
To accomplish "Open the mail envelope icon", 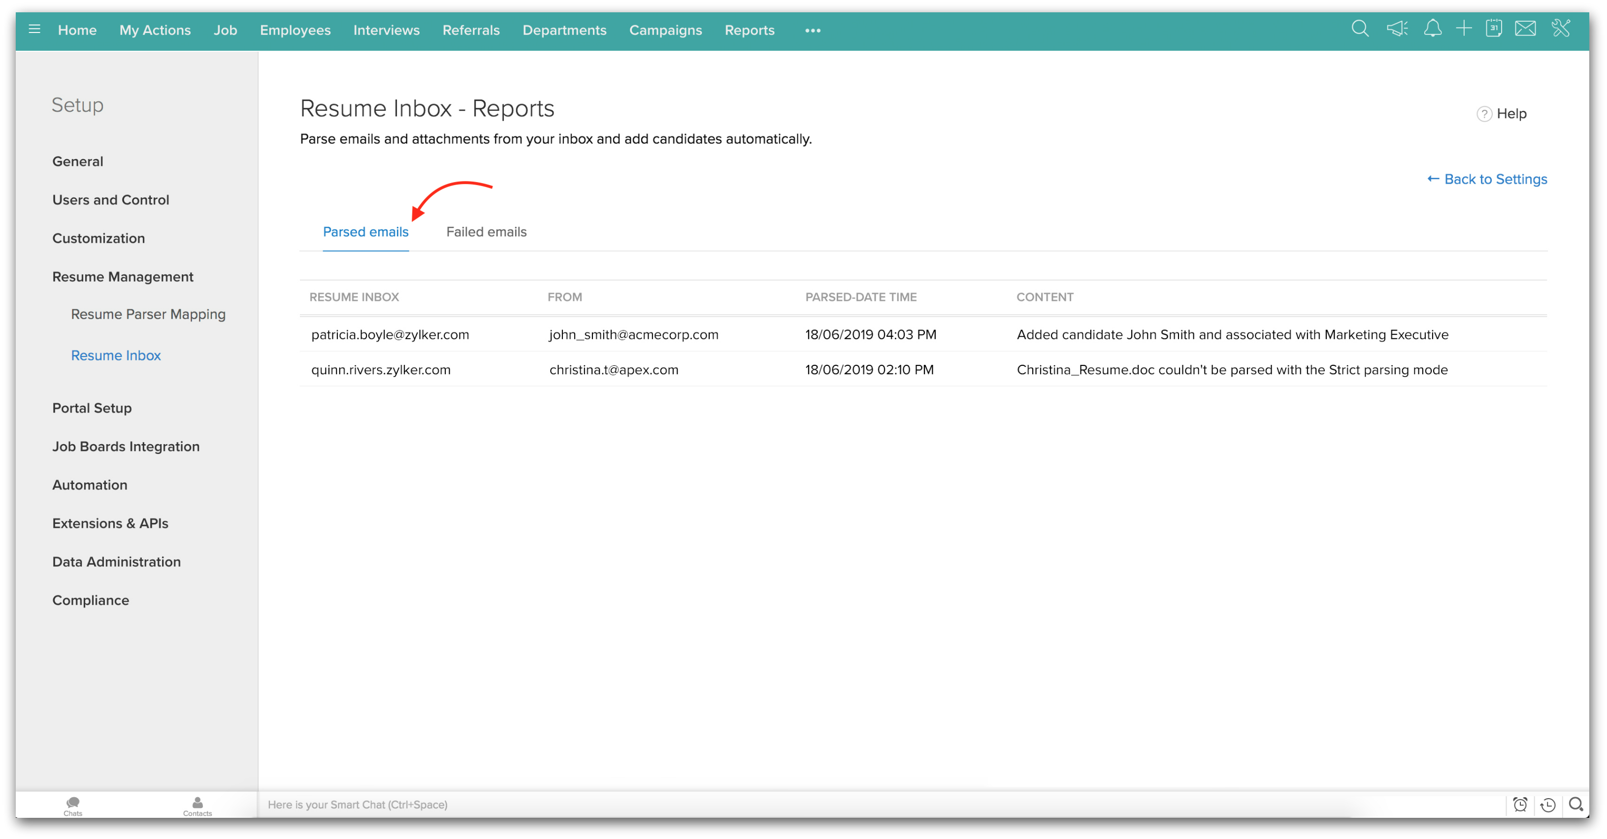I will click(x=1525, y=29).
